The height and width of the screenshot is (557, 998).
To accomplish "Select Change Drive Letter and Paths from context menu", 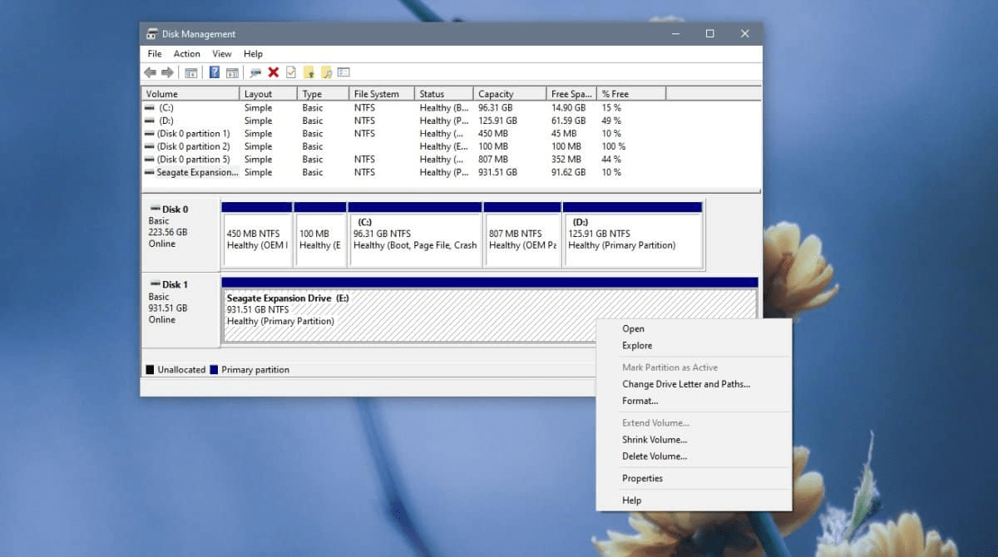I will tap(685, 384).
